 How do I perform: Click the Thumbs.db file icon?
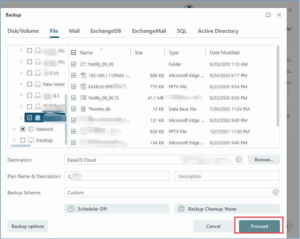(83, 109)
